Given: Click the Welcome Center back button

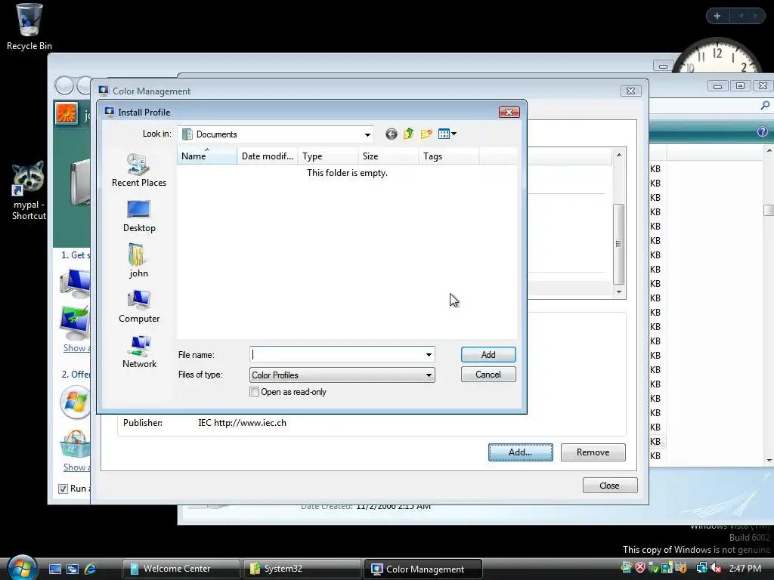Looking at the screenshot, I should (64, 85).
